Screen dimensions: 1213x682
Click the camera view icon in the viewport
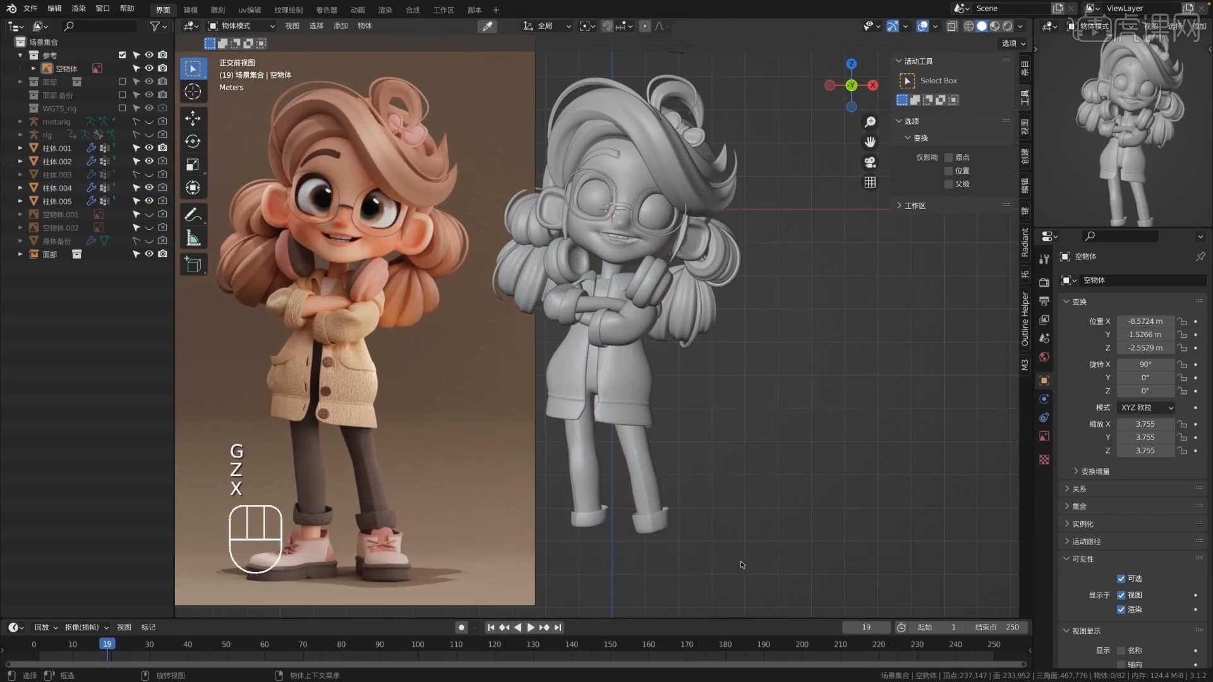[870, 162]
